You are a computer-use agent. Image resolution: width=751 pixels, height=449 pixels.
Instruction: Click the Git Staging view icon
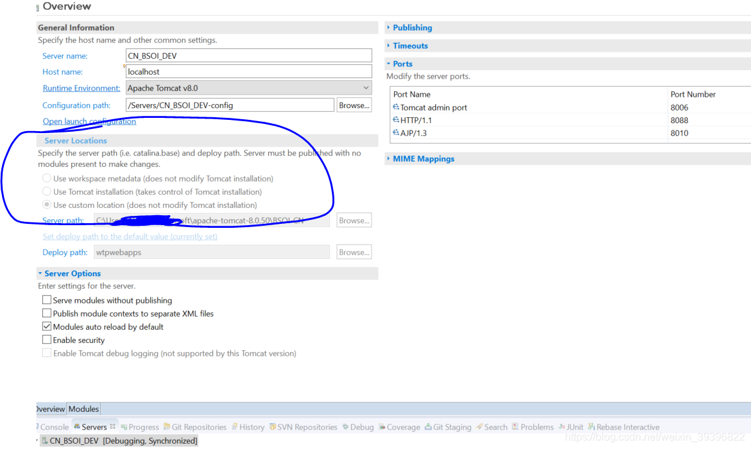tap(428, 426)
